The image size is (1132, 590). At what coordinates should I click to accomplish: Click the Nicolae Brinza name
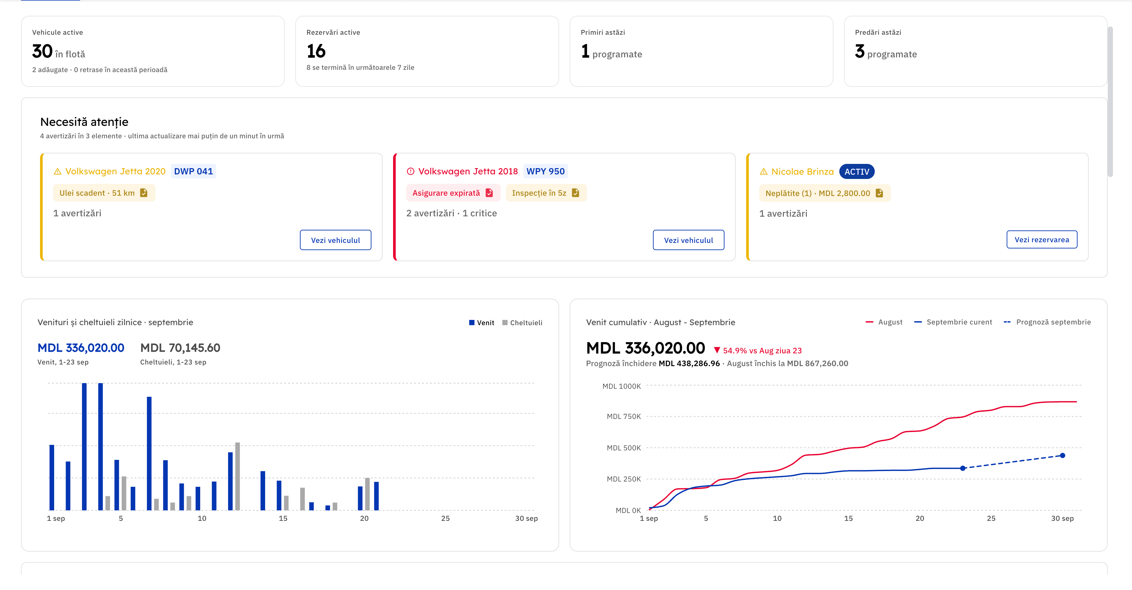[x=803, y=172]
